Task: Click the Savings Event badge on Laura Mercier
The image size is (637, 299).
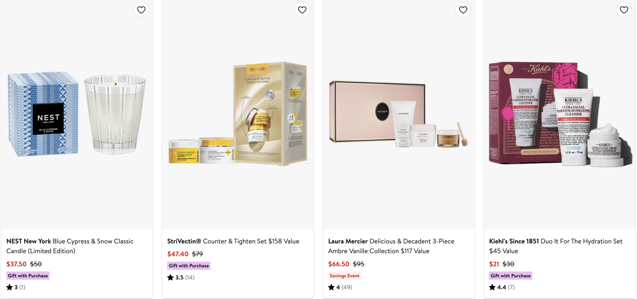Action: point(344,276)
